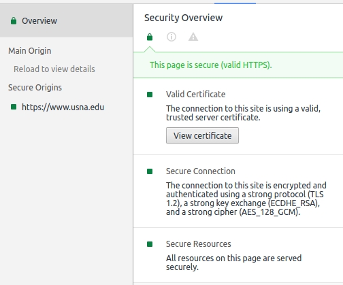The height and width of the screenshot is (285, 343).
Task: Click the green square beside Valid Certificate
Action: coord(150,95)
